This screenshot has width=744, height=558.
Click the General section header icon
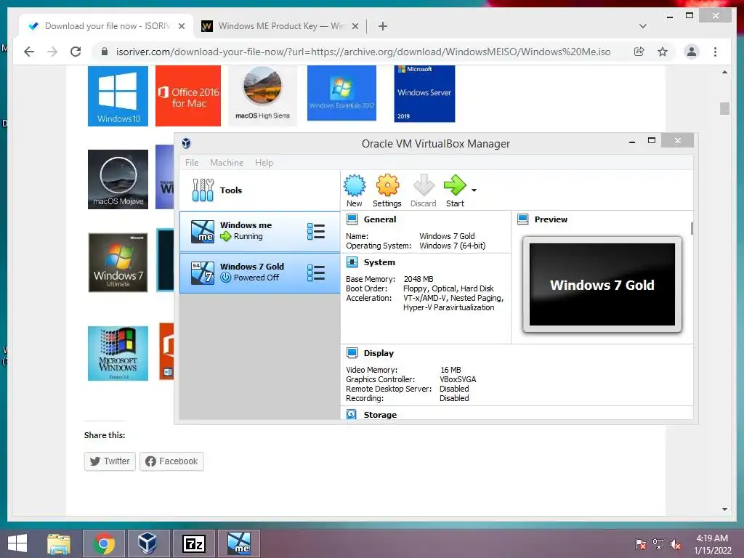352,219
